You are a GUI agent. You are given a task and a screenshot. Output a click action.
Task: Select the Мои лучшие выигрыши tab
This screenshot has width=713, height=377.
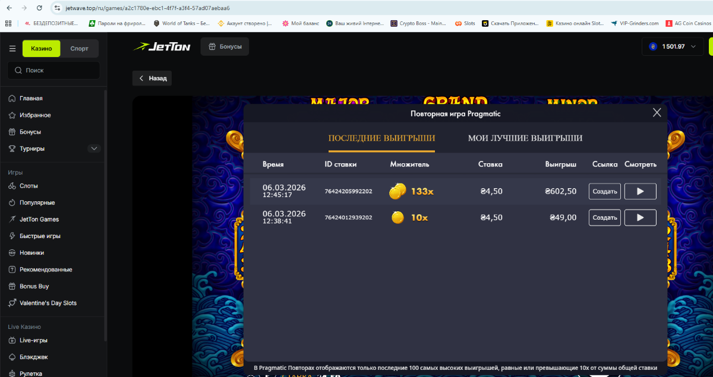tap(525, 138)
